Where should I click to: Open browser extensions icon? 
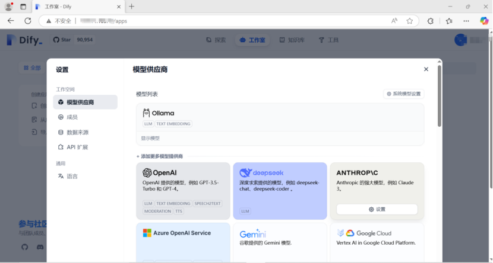(x=431, y=21)
